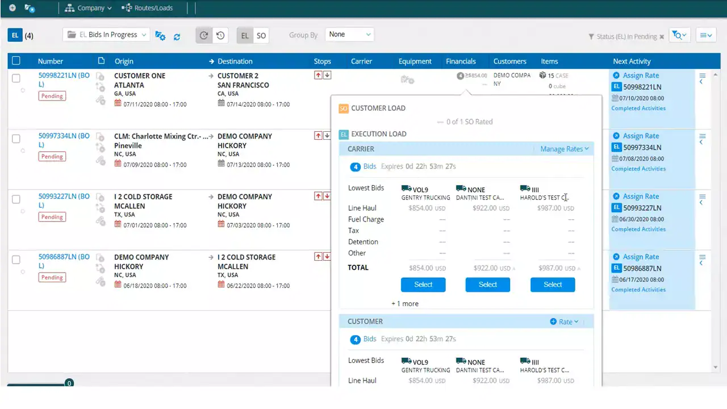Click the equipment icon for load 50998221LN
Screen dimensions: 727x409
407,80
